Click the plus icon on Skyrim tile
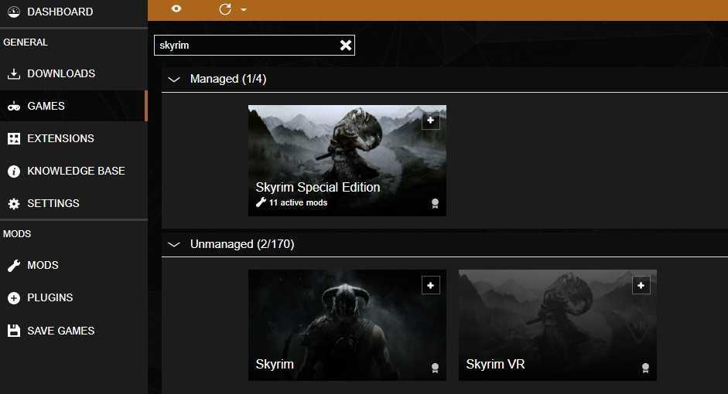This screenshot has height=394, width=728. (x=431, y=285)
